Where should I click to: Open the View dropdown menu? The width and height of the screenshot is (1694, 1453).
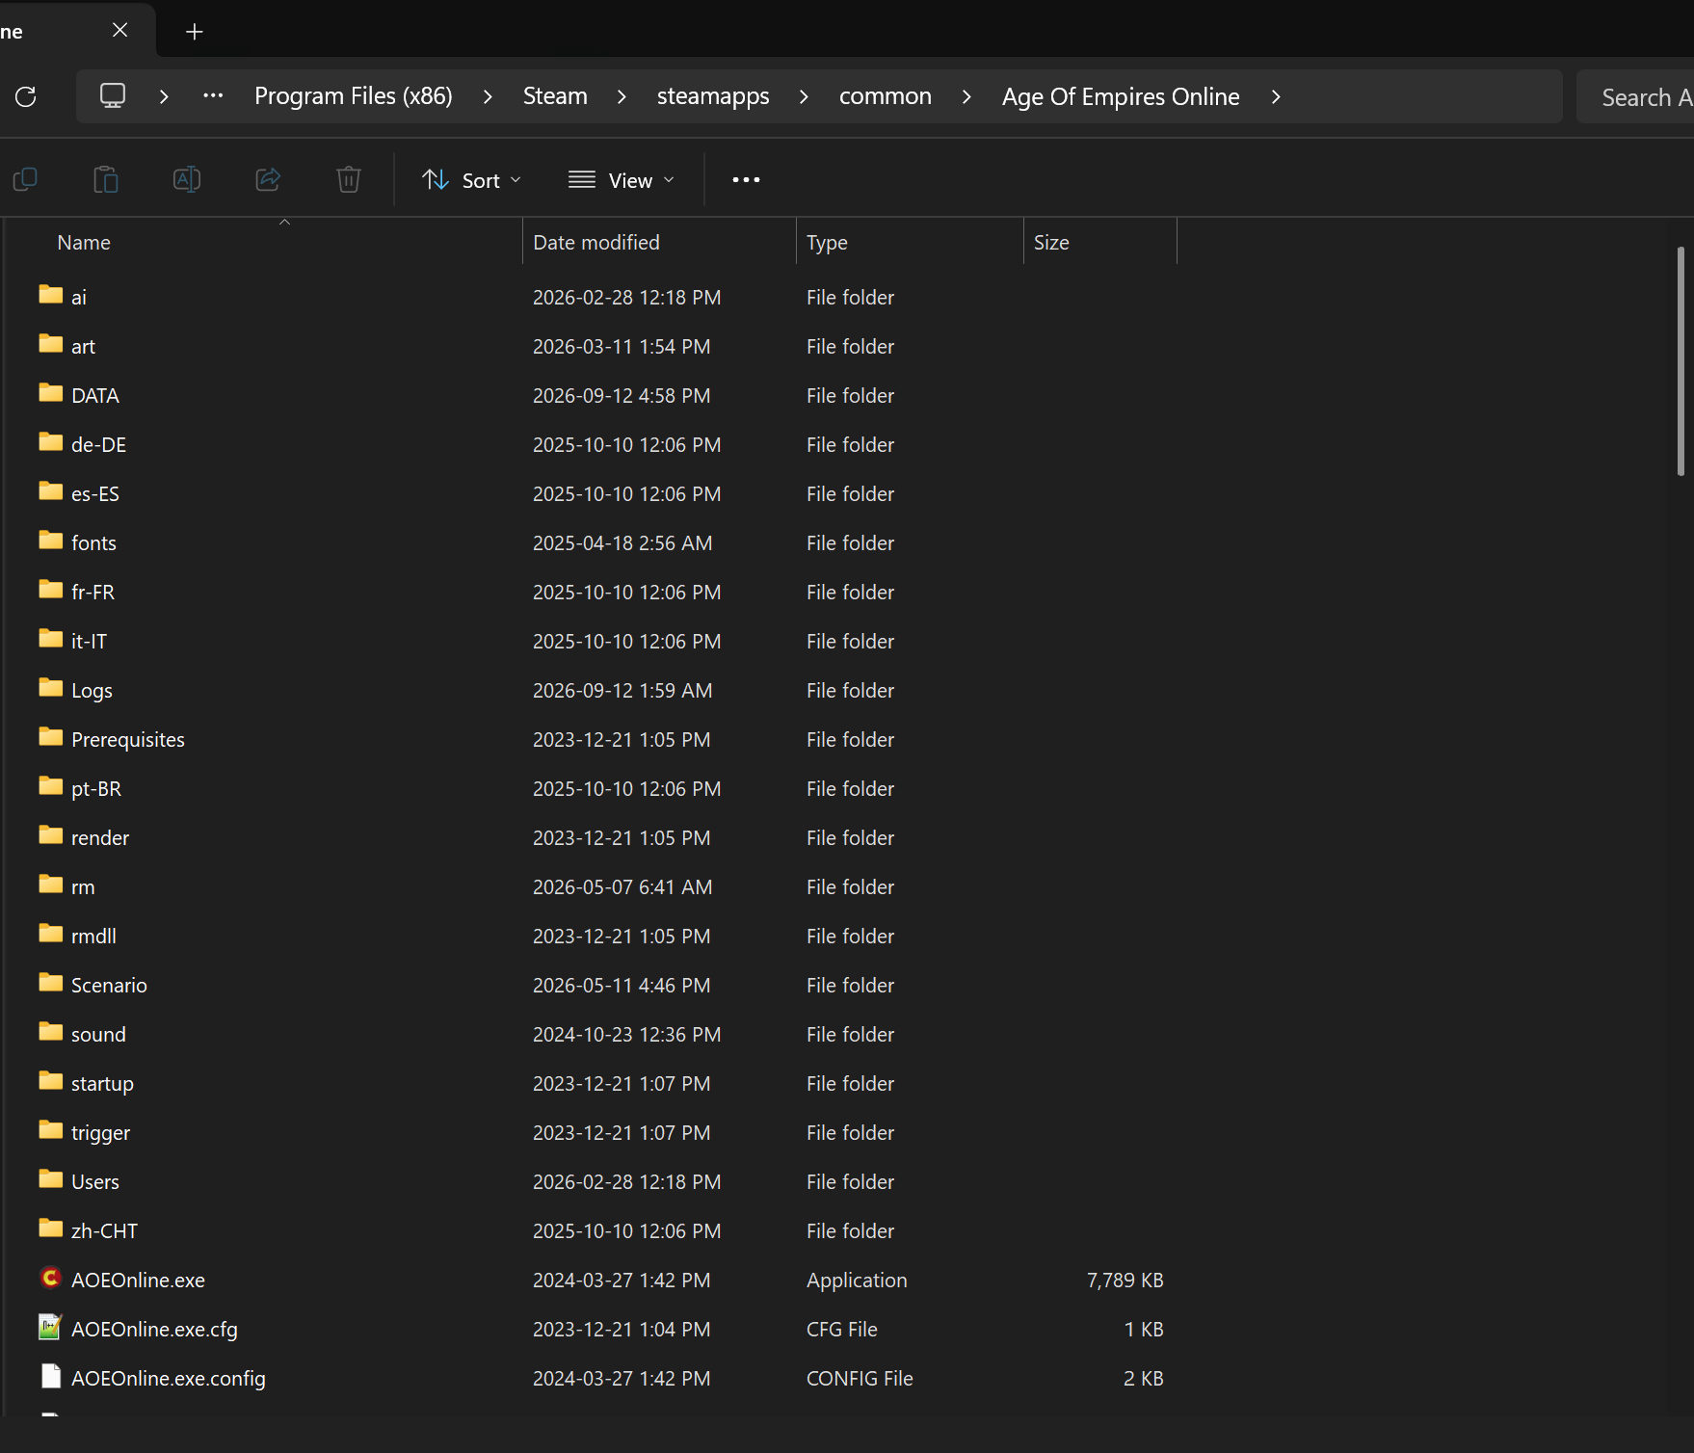[x=622, y=180]
